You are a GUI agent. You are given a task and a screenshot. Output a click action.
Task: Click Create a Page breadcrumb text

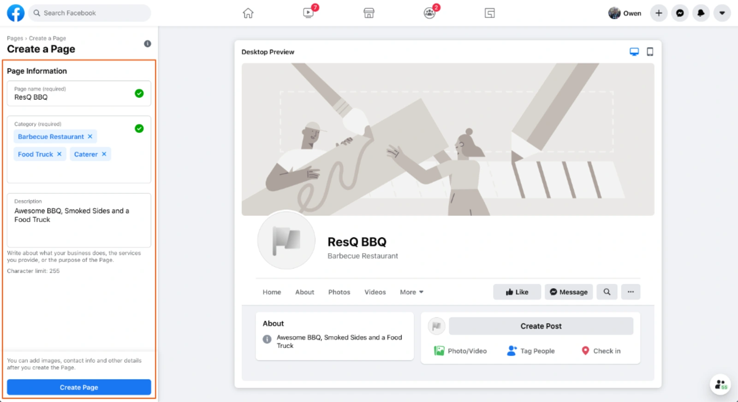click(x=48, y=38)
